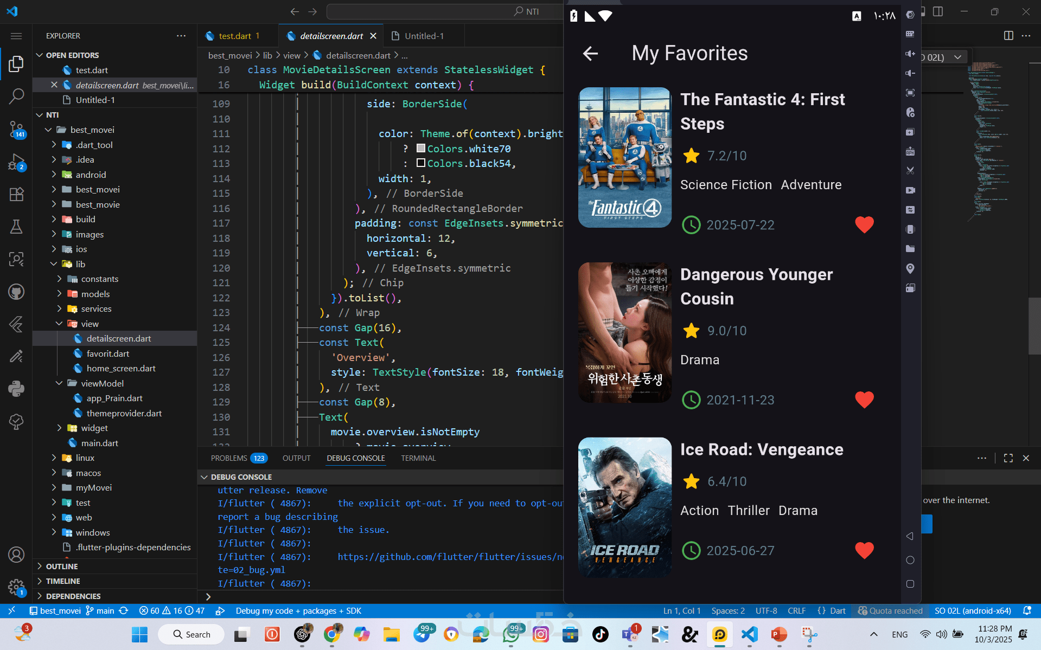This screenshot has height=650, width=1041.
Task: Open the Python view in activity bar
Action: 16,389
